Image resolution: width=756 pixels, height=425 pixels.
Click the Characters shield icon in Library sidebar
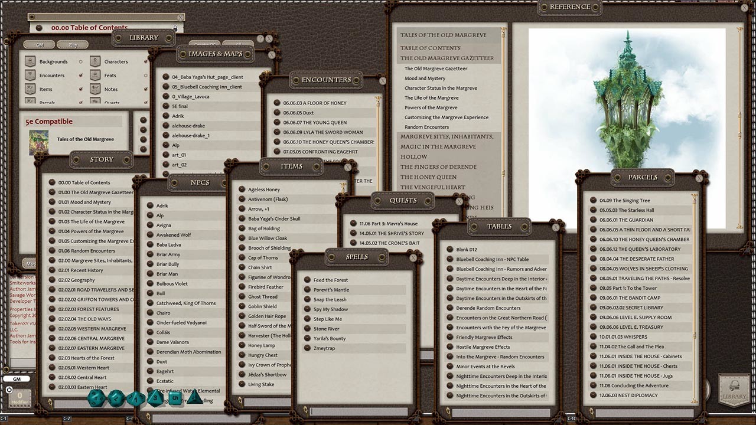(x=94, y=61)
